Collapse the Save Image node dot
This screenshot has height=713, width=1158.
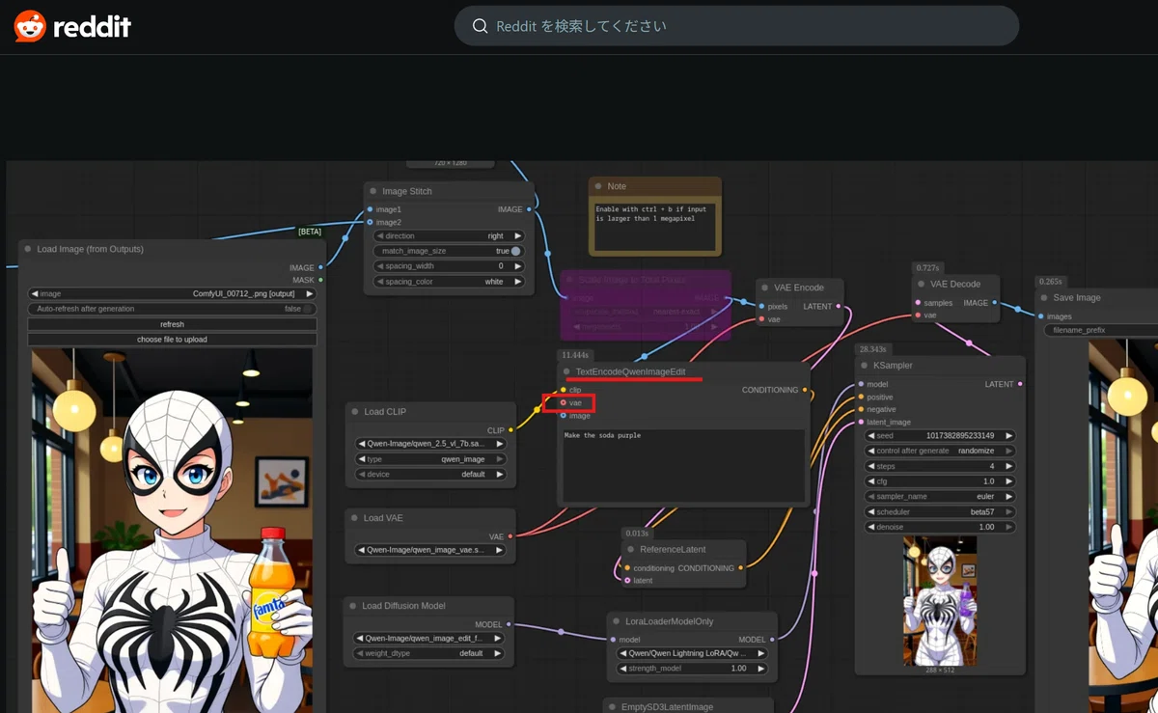tap(1044, 297)
